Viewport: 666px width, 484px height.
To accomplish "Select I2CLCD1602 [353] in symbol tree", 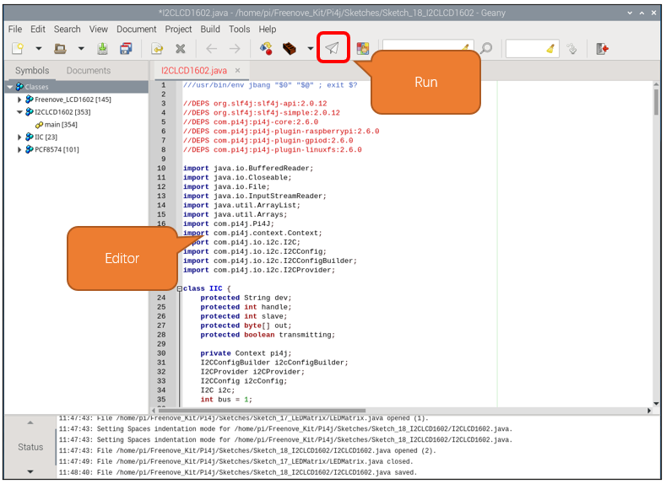I will 62,112.
